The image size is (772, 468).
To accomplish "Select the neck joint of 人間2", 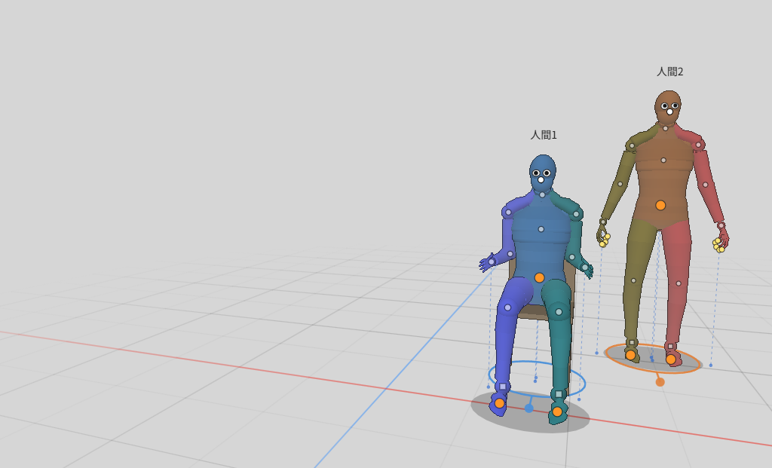I will click(x=665, y=128).
